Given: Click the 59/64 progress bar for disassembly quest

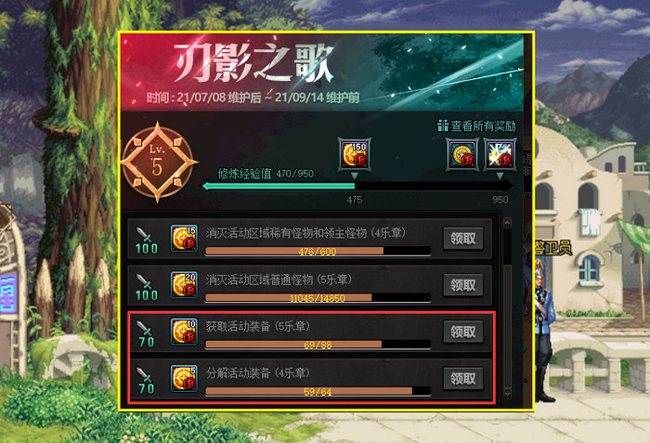Looking at the screenshot, I should tap(318, 391).
